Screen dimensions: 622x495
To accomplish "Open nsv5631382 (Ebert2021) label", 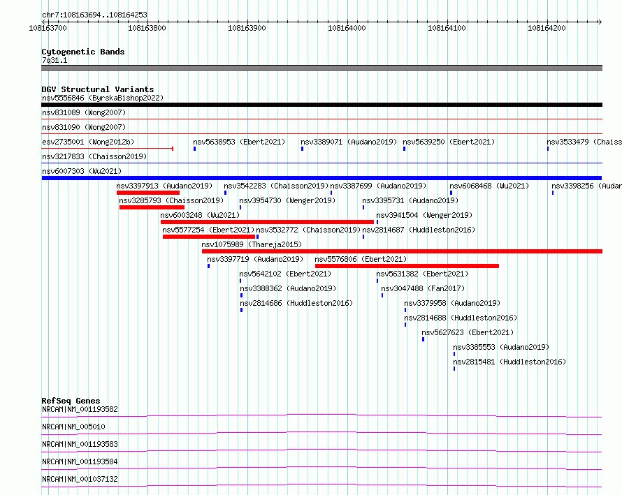I will 422,274.
